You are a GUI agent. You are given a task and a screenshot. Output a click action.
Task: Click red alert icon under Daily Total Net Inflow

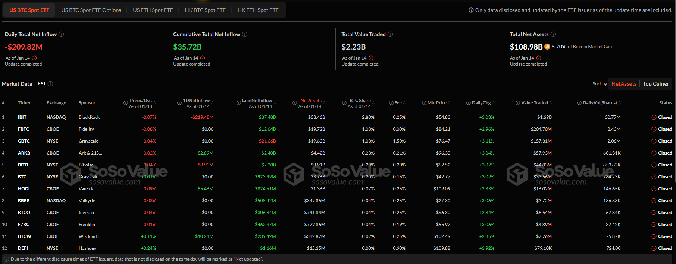(34, 58)
